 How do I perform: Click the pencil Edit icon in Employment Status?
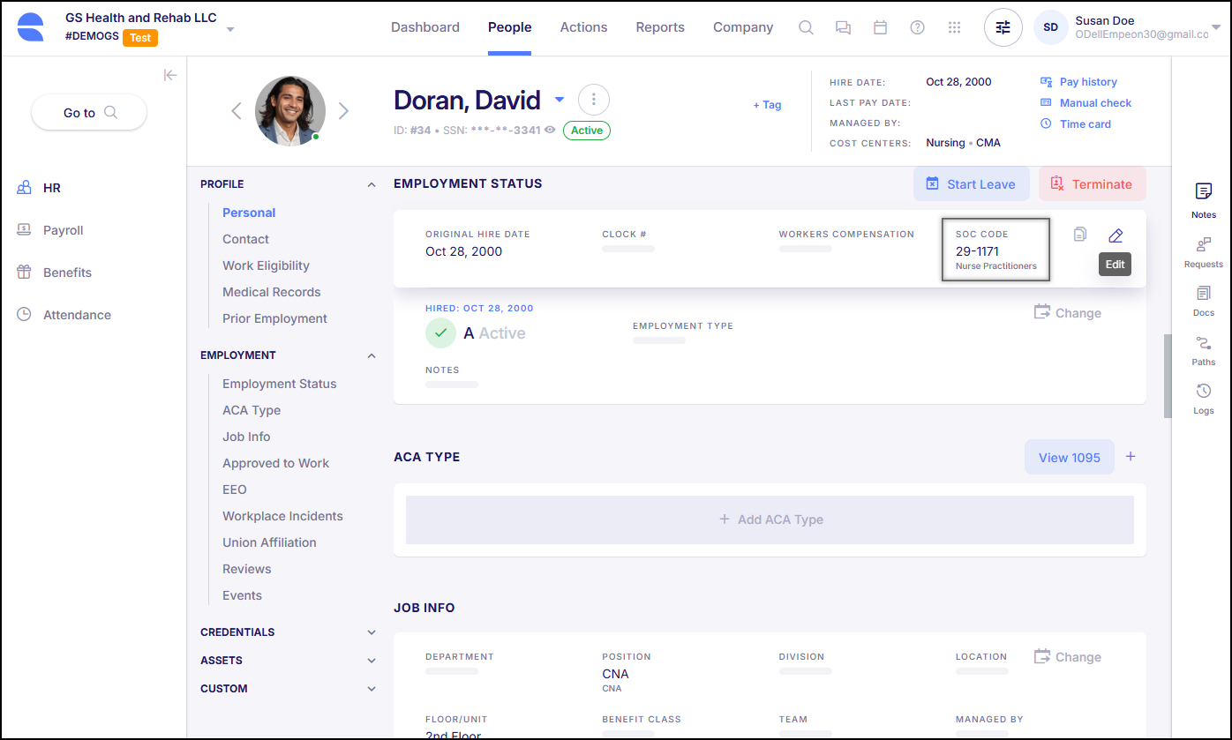tap(1116, 235)
